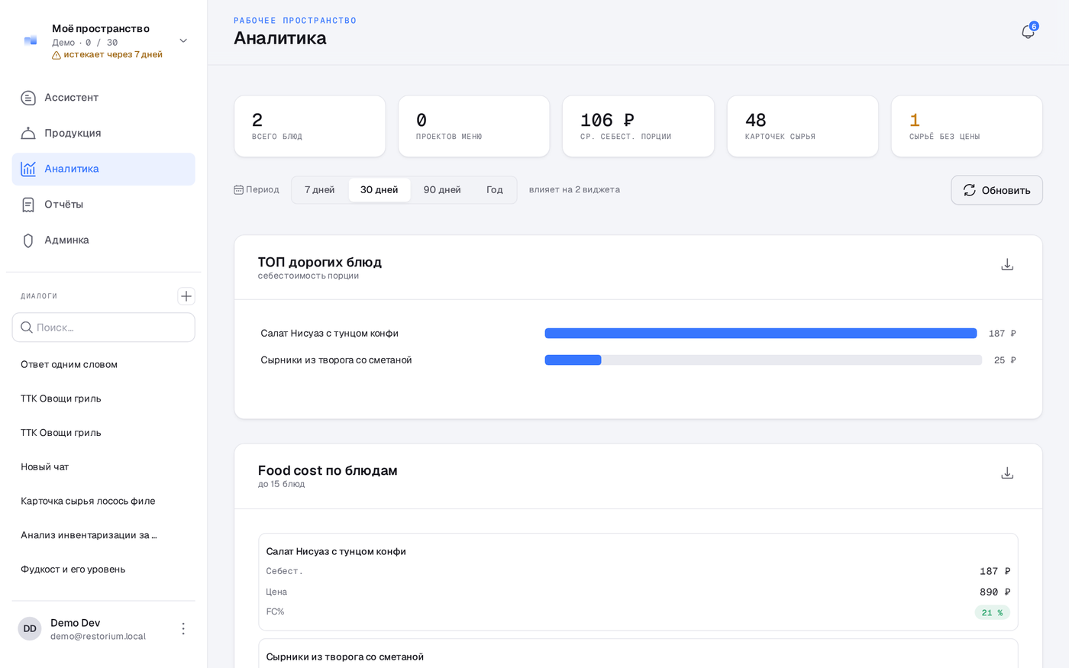Click the DD user avatar
Screen dimensions: 1069x668
coord(30,628)
